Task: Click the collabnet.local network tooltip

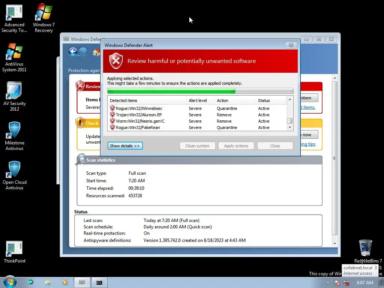Action: point(360,270)
